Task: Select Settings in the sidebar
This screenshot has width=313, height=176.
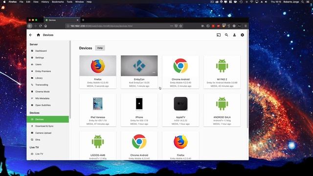Action: pyautogui.click(x=48, y=58)
